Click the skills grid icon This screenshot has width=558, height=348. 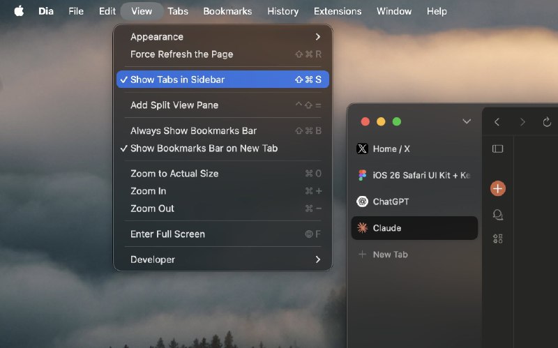pyautogui.click(x=498, y=239)
